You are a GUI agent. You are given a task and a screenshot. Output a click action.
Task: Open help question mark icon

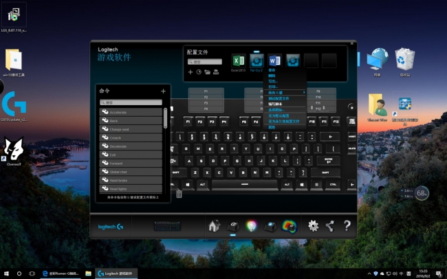pyautogui.click(x=347, y=225)
